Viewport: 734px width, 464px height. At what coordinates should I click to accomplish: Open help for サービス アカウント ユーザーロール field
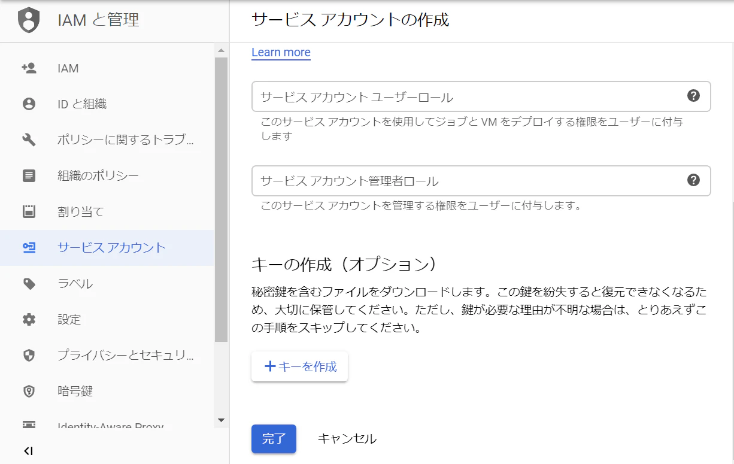click(x=693, y=96)
